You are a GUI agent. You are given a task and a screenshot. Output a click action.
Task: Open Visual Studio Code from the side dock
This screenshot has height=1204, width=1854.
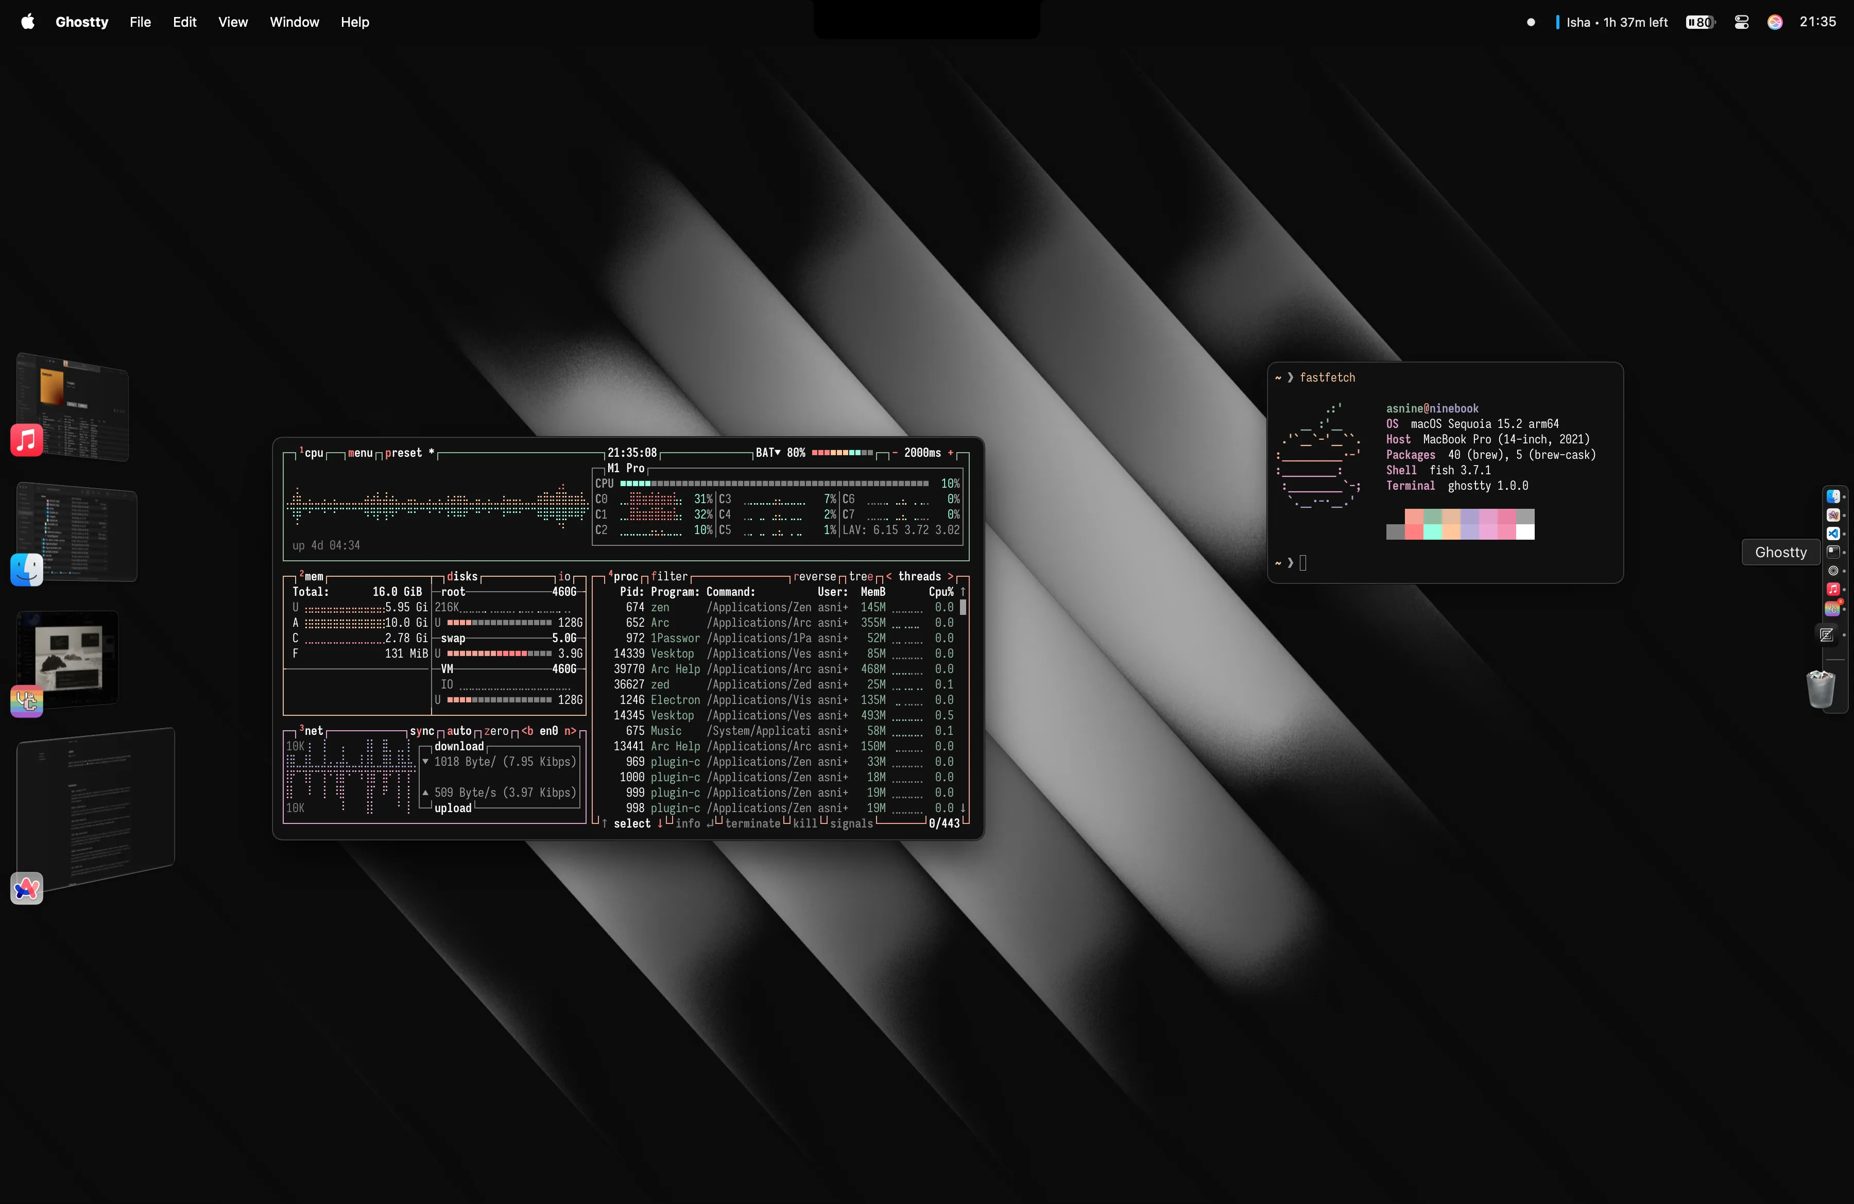(1834, 534)
